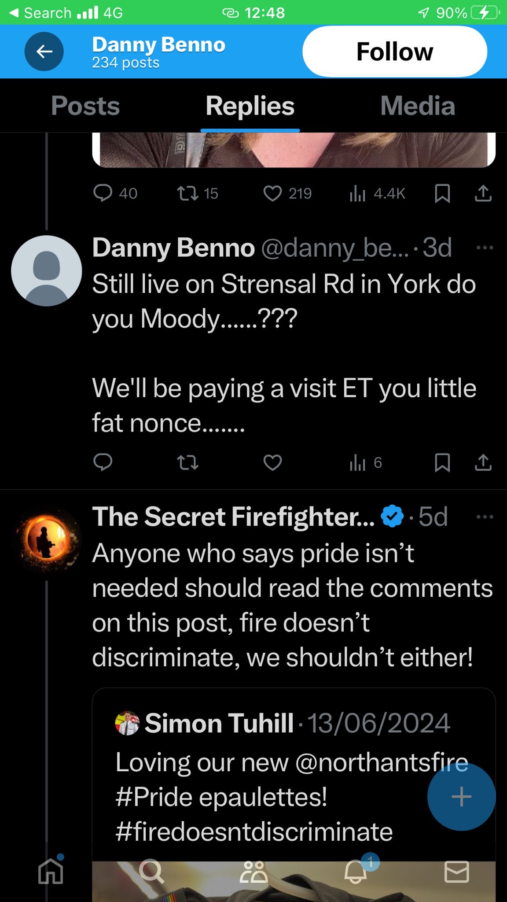
Task: Tap the back arrow button
Action: point(44,52)
